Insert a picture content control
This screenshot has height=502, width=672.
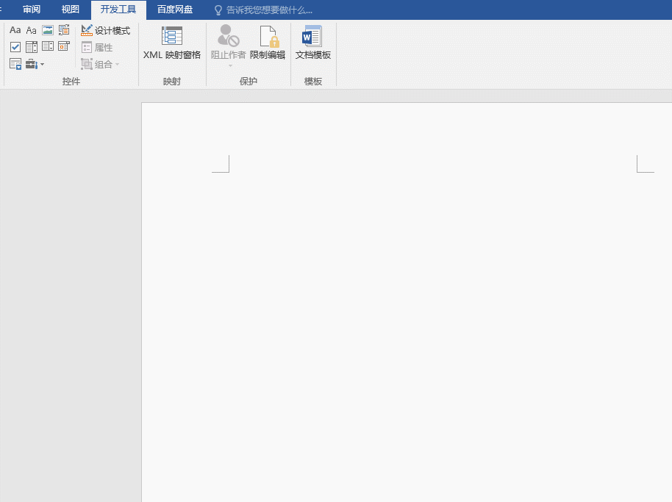coord(48,30)
